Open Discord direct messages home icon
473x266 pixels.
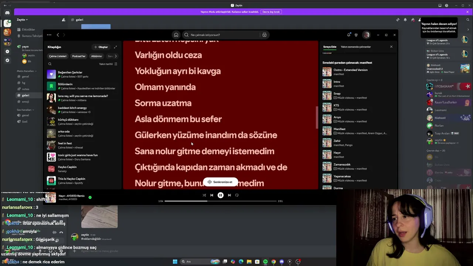(7, 13)
